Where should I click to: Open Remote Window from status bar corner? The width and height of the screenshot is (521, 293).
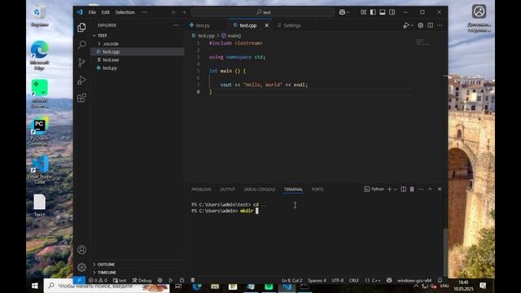(x=79, y=280)
